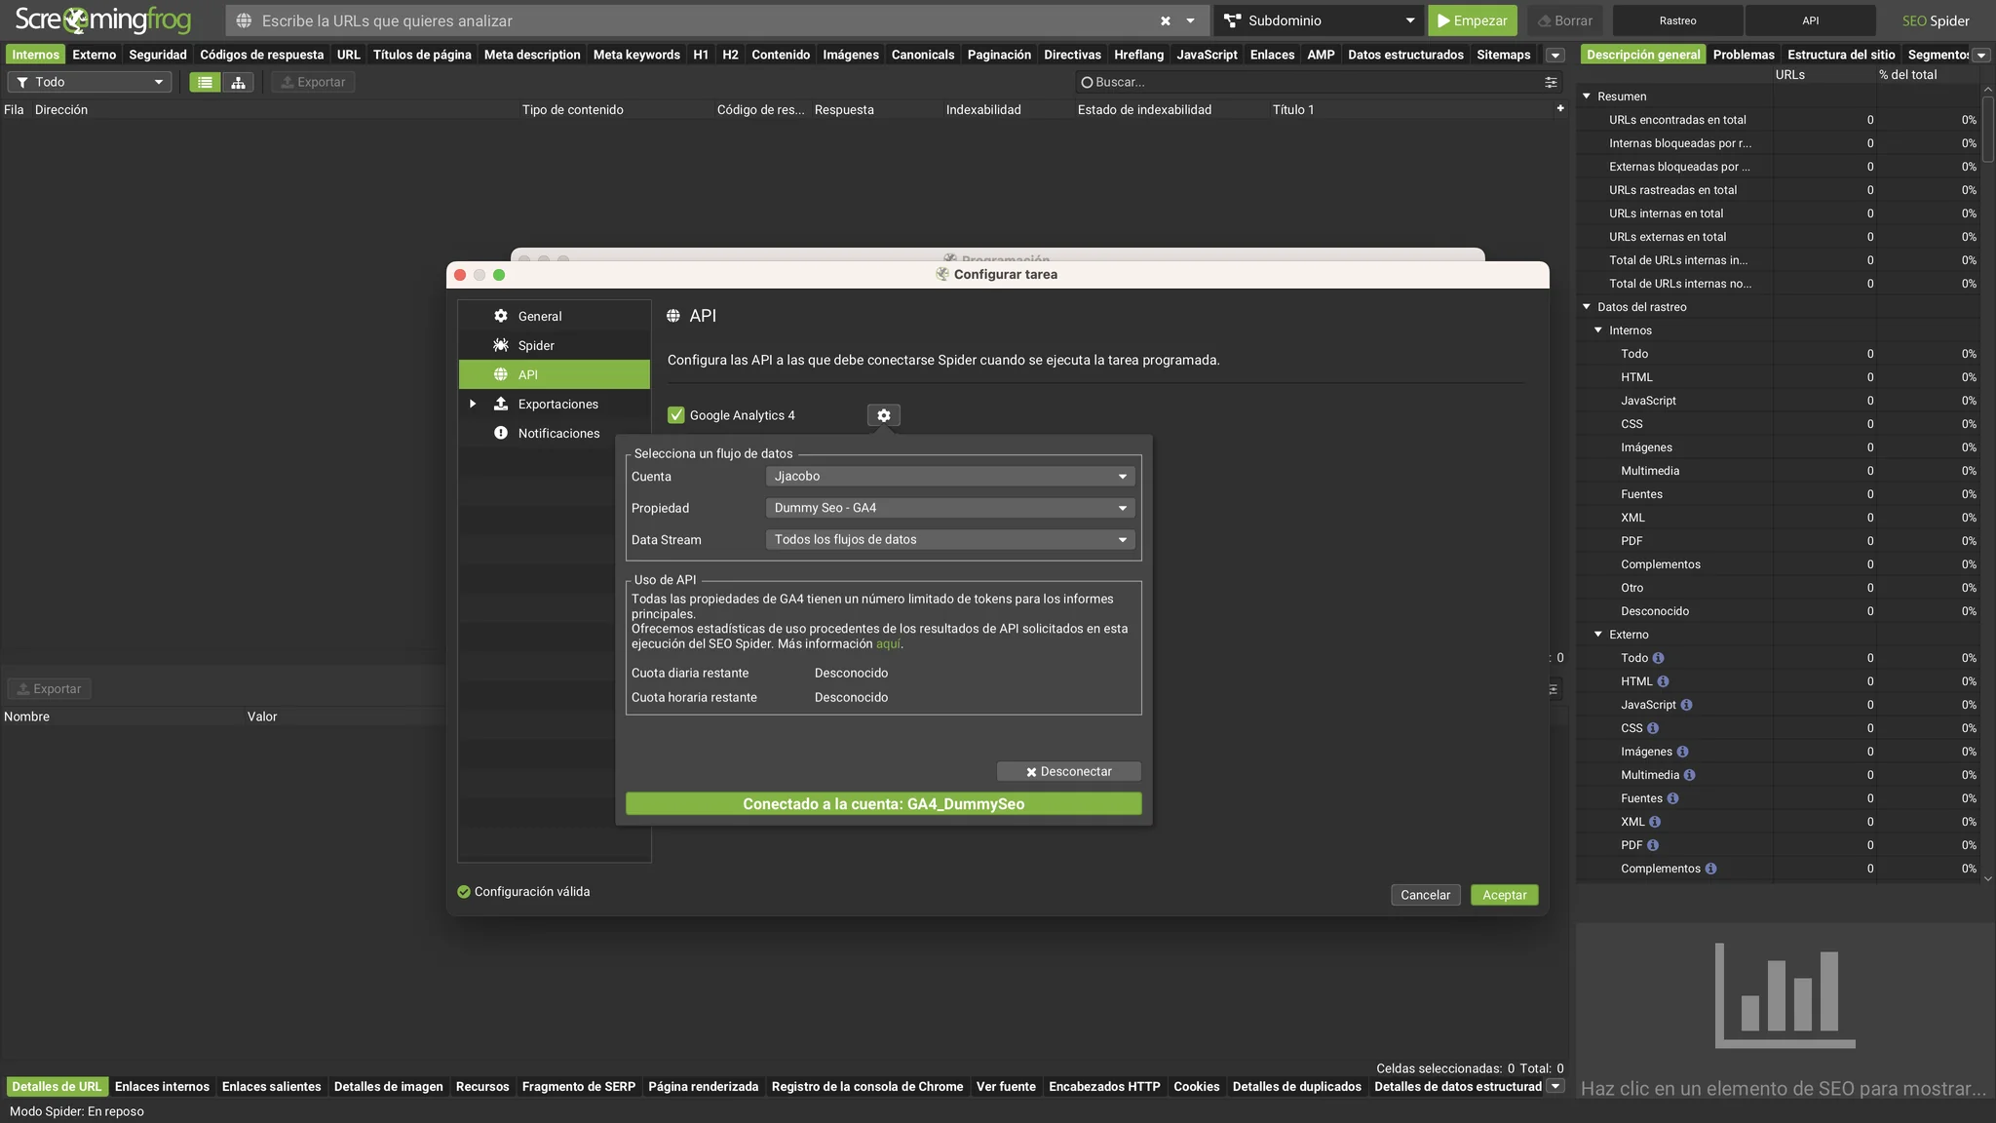Click Cancelar in Configurar tarea
1996x1123 pixels.
1425,895
